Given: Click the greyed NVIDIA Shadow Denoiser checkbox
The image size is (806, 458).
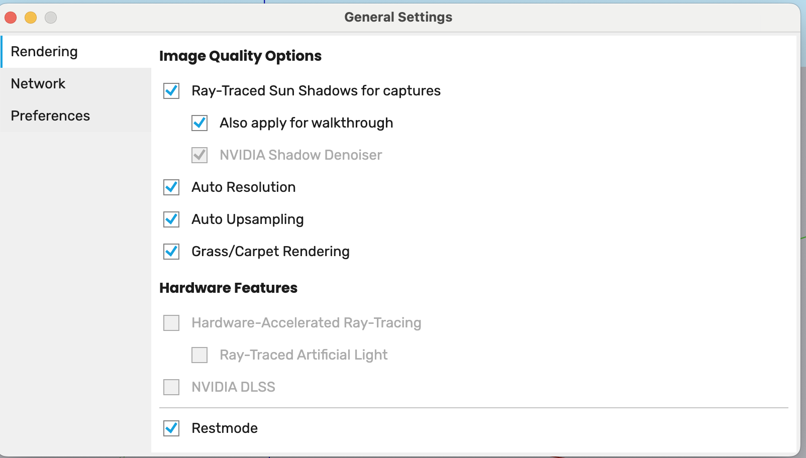Looking at the screenshot, I should coord(199,155).
